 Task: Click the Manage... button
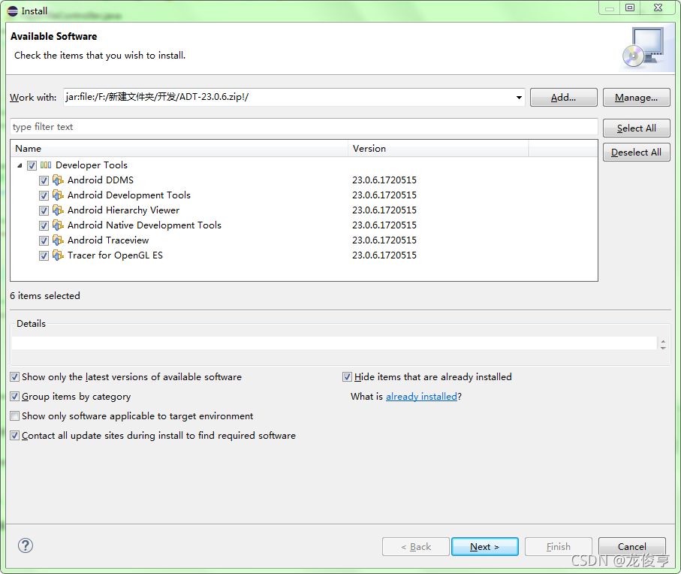(636, 98)
